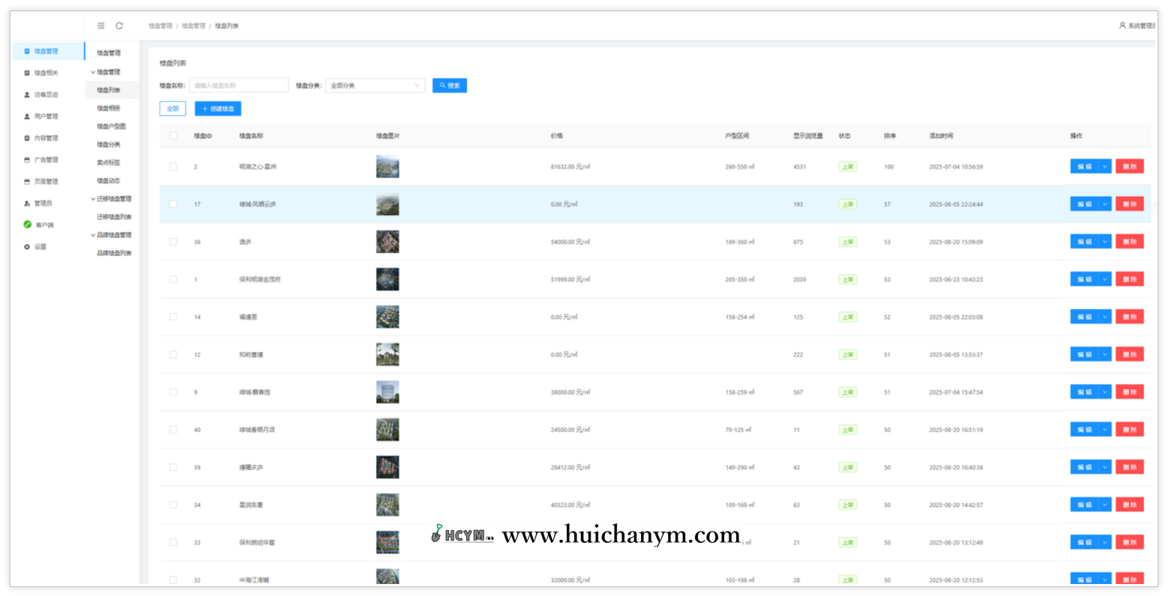Viewport: 1174px width, 596px height.
Task: Click the red 删除 button for ID 17 row
Action: pos(1129,204)
